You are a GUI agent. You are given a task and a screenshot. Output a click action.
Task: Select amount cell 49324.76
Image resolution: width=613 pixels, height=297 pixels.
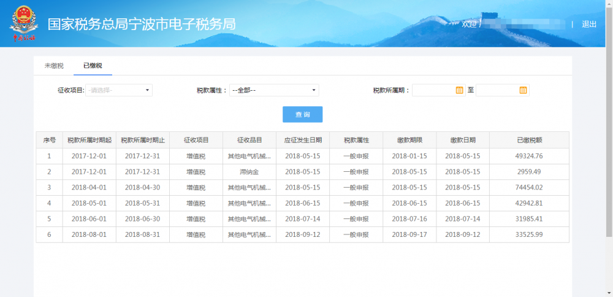(x=529, y=156)
